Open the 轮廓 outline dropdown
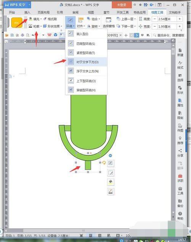The image size is (191, 242). tap(35, 26)
